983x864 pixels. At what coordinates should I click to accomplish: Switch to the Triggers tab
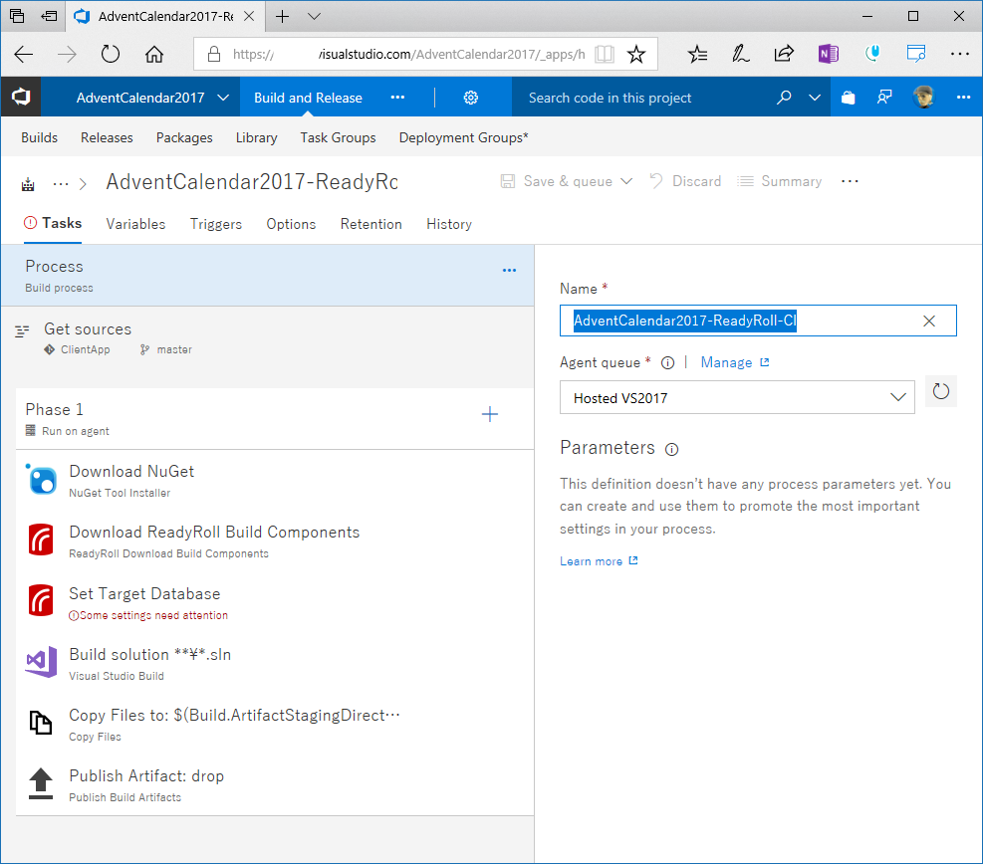click(x=216, y=224)
